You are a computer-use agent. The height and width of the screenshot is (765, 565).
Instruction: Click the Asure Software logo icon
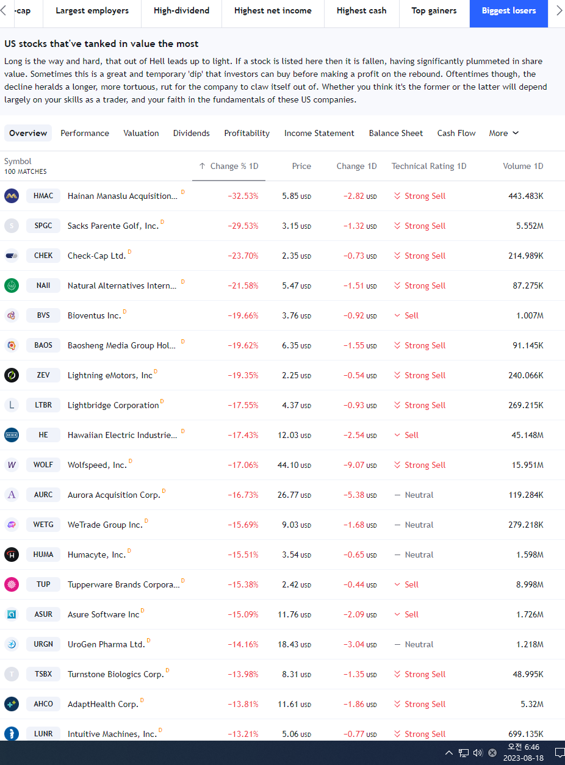point(12,614)
